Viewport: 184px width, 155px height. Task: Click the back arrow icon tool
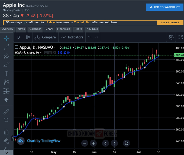(x=6, y=100)
